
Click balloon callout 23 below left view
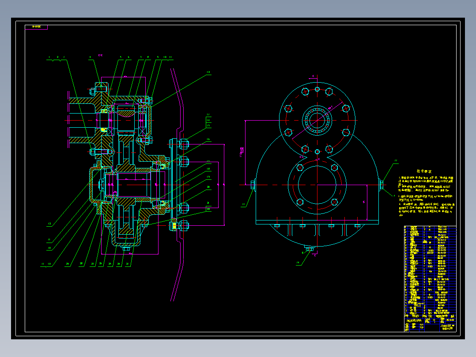pyautogui.click(x=127, y=264)
